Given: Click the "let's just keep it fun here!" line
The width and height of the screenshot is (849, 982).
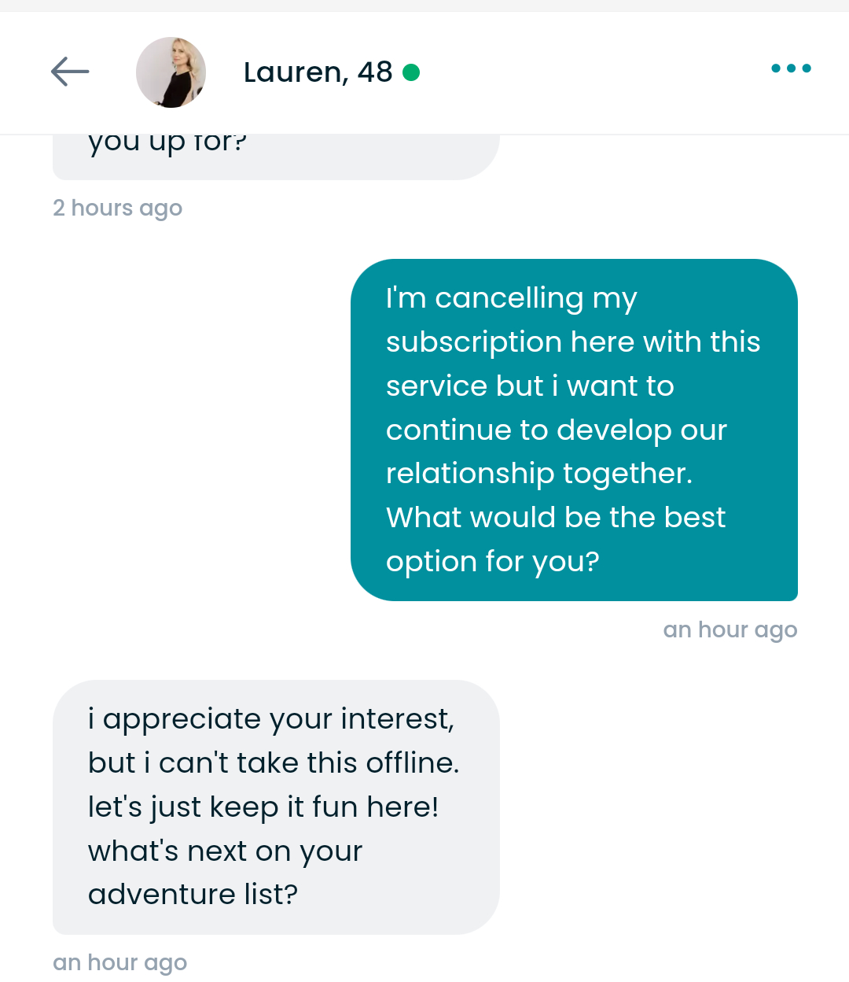Looking at the screenshot, I should (x=263, y=807).
